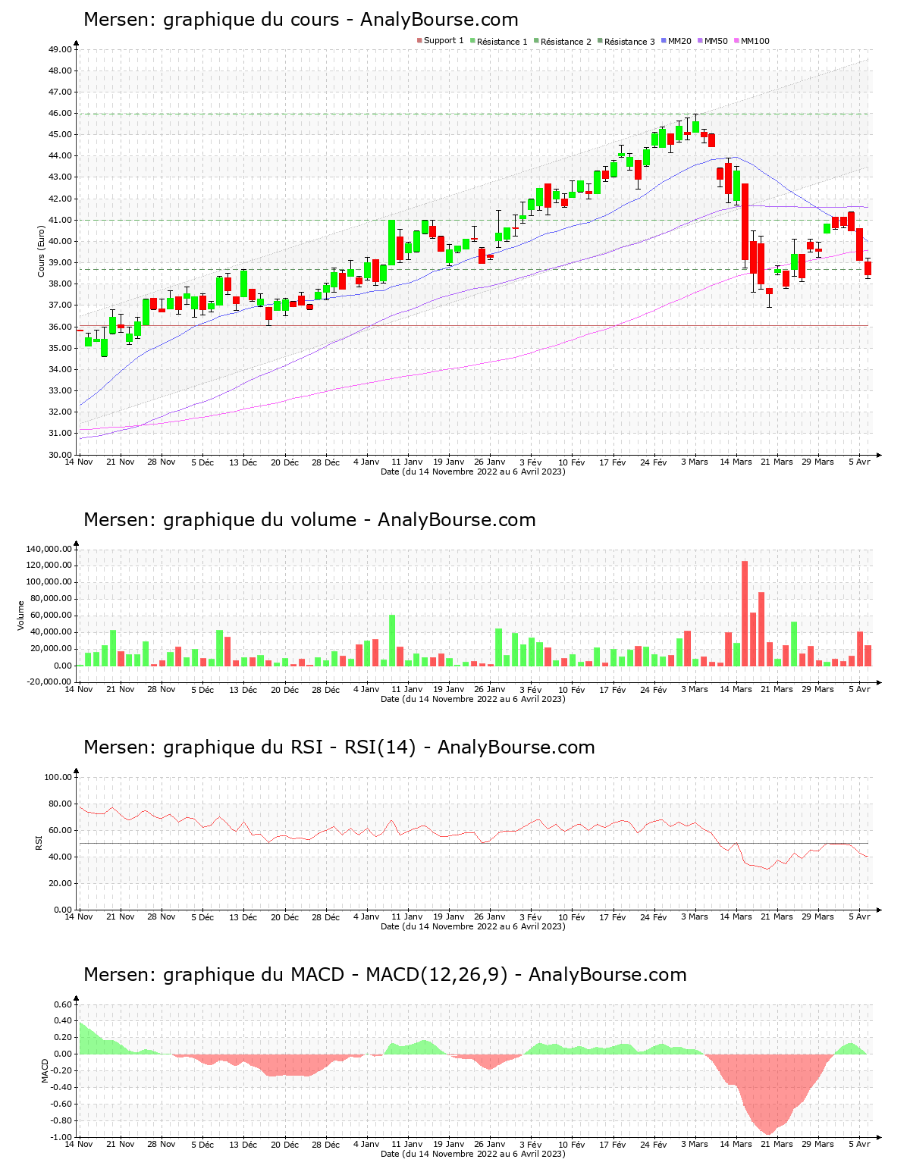The image size is (910, 1175).
Task: Click '3 Mars' under the price chart
Action: pyautogui.click(x=695, y=462)
